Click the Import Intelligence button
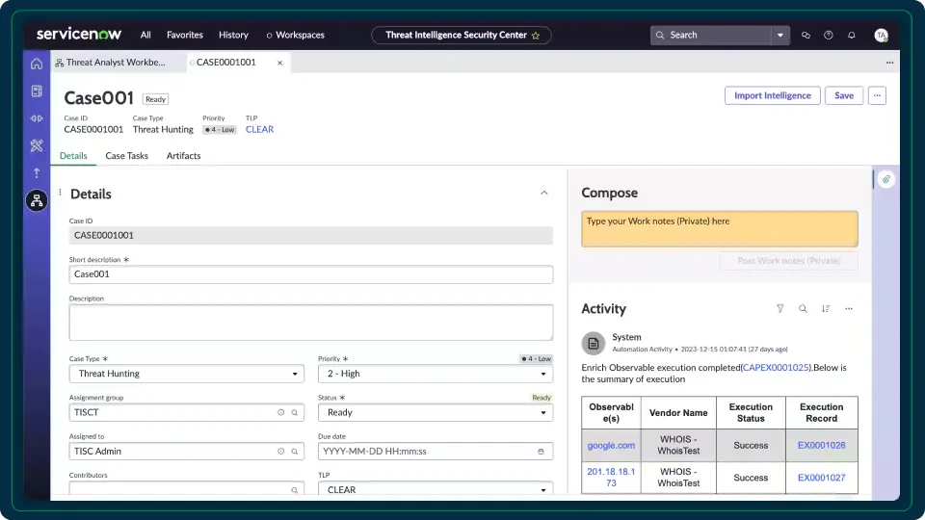925x520 pixels. [772, 95]
